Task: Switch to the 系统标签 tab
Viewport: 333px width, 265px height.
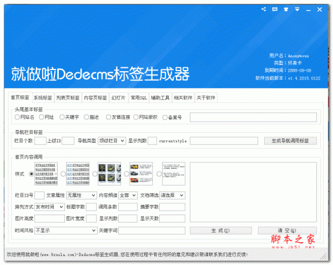Action: [43, 98]
